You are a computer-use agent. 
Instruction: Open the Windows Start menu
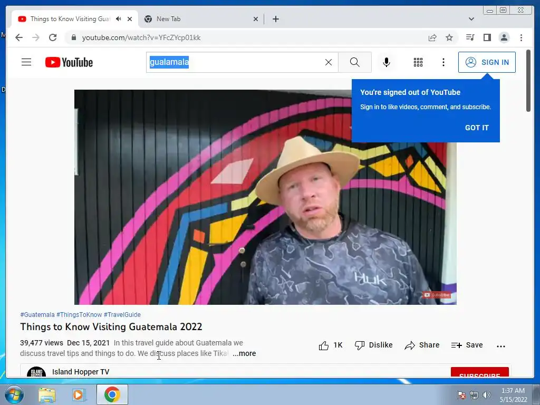(14, 394)
